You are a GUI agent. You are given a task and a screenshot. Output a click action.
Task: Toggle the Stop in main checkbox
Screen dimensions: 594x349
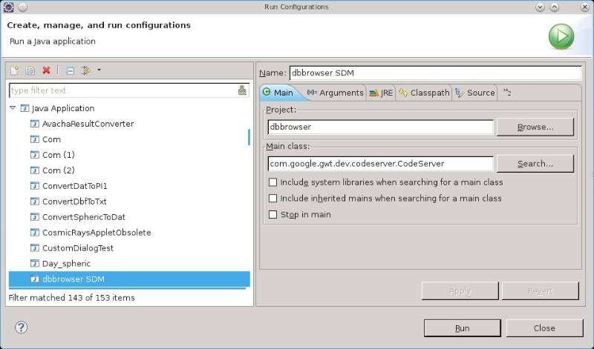point(273,215)
